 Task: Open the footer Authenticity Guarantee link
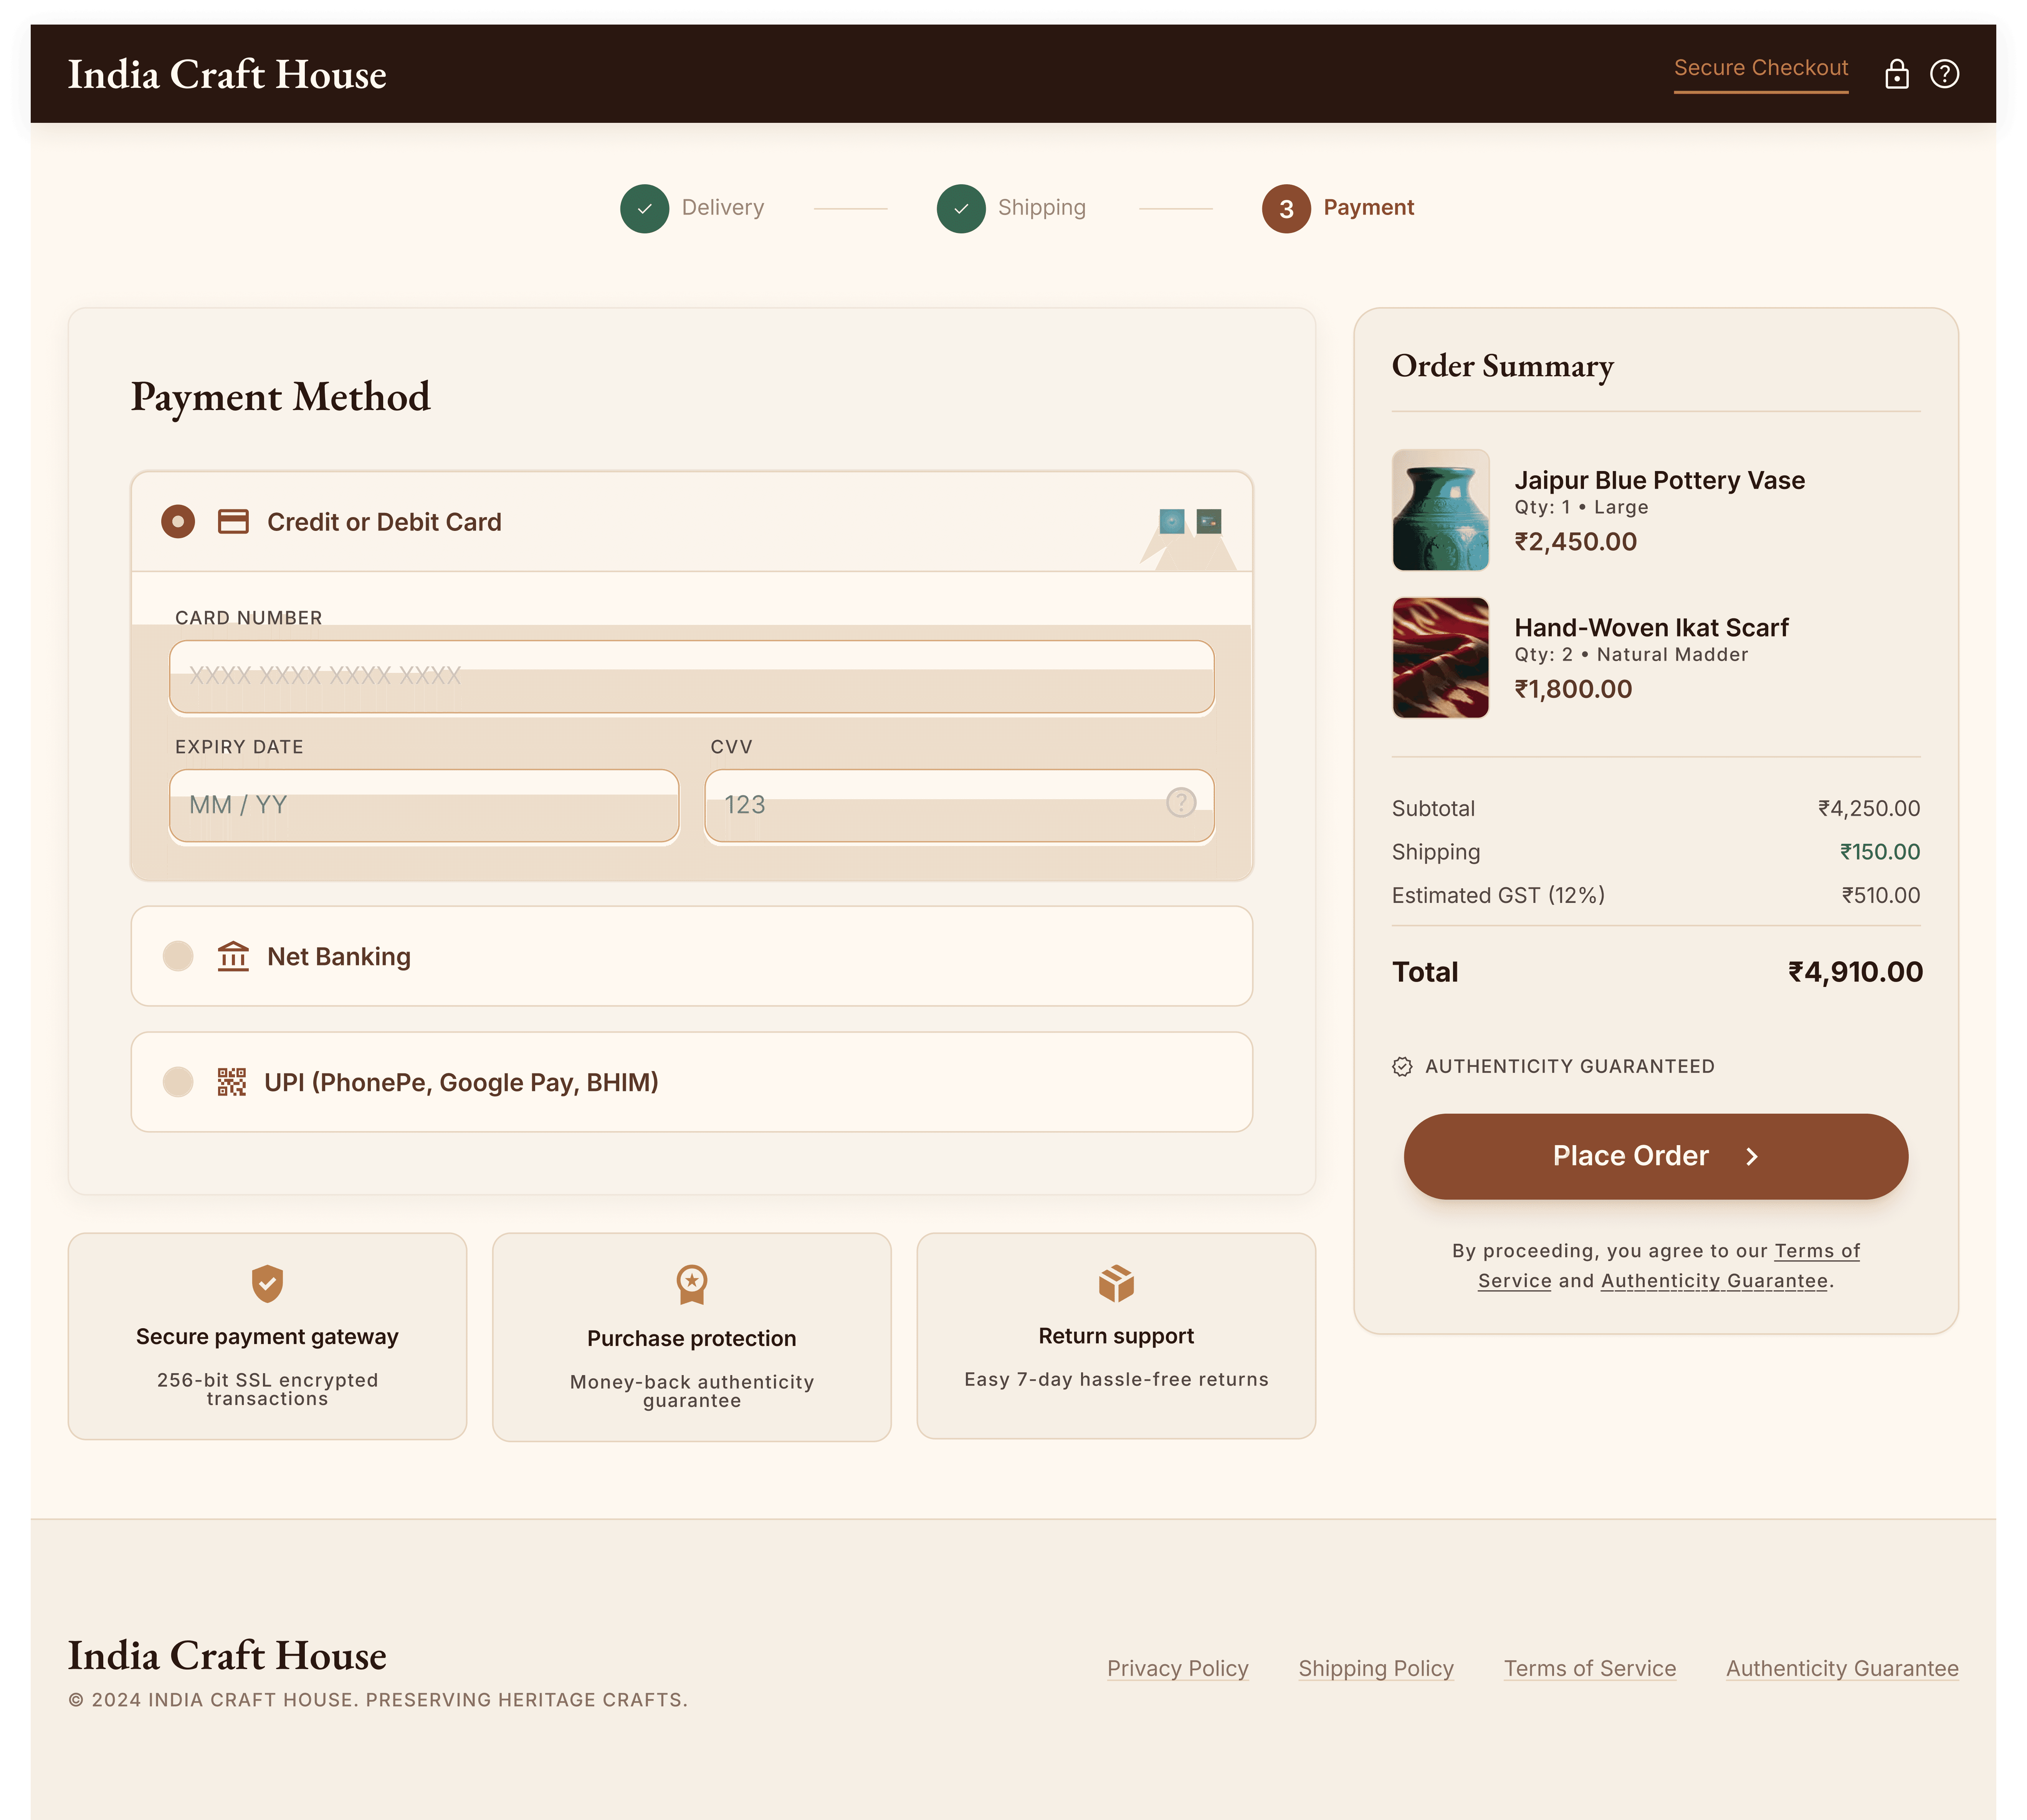click(1842, 1669)
